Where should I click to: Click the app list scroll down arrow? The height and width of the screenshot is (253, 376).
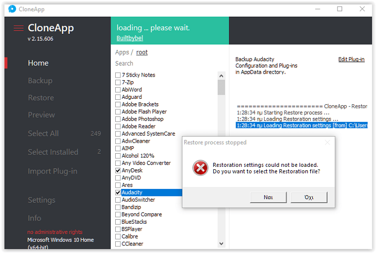tap(221, 243)
